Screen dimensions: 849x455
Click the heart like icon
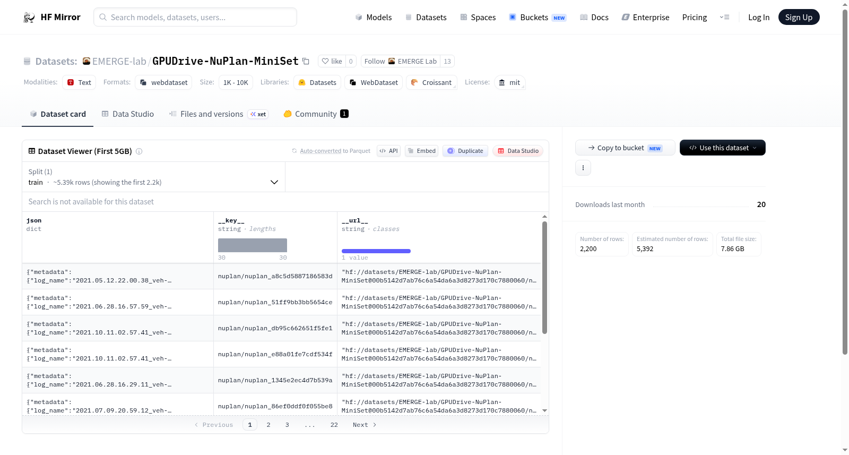[325, 61]
